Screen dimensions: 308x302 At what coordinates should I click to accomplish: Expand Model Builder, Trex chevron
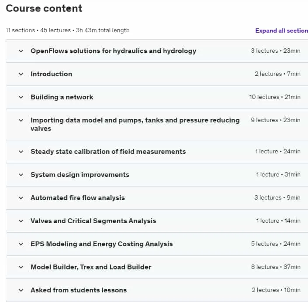[21, 267]
